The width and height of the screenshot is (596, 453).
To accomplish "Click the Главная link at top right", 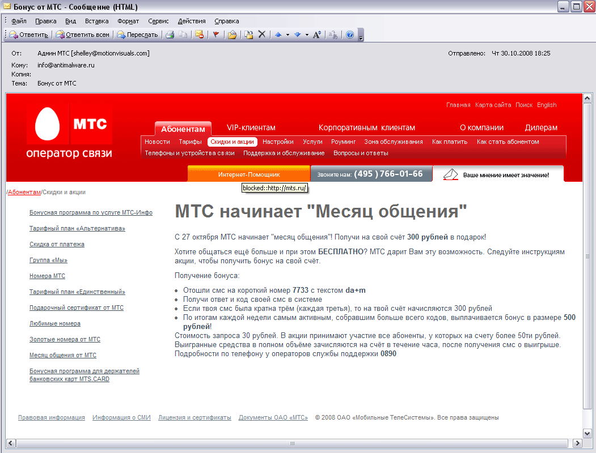I will click(458, 105).
